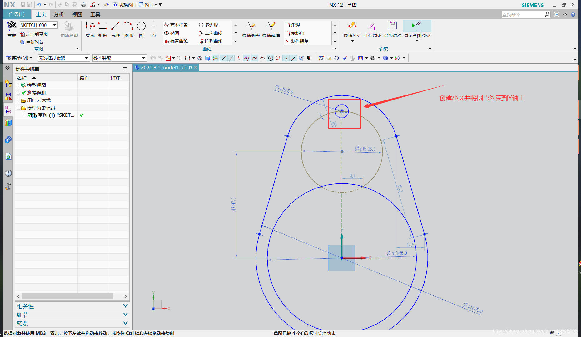Open the Menu (菜单) dropdown

[x=19, y=58]
